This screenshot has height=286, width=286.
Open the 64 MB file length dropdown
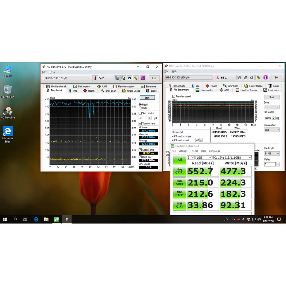point(271,154)
